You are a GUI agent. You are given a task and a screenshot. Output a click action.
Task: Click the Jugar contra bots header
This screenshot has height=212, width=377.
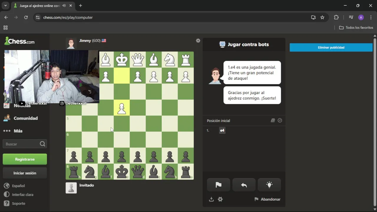[x=244, y=44]
